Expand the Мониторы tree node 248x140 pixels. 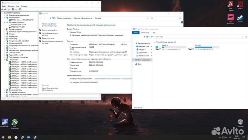click(5, 48)
